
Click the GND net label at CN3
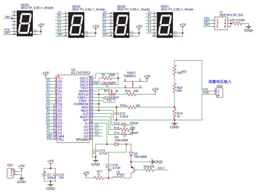coord(206,92)
